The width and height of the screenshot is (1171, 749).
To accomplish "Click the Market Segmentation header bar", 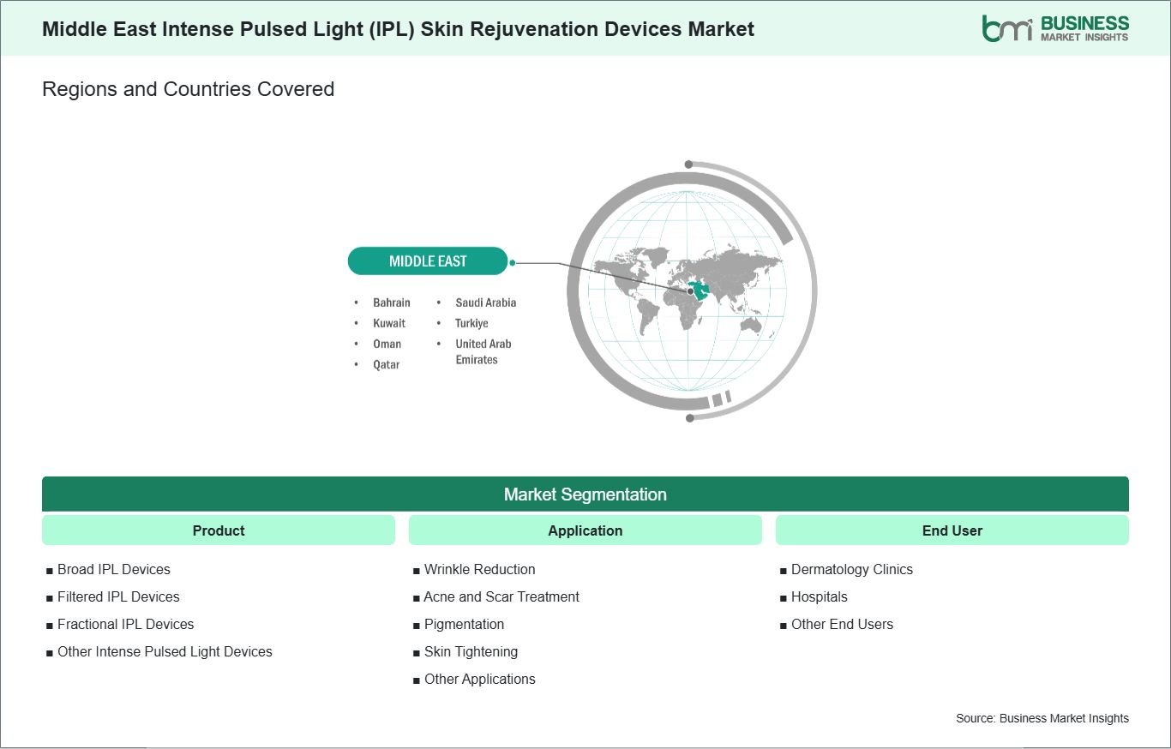I will pos(585,494).
